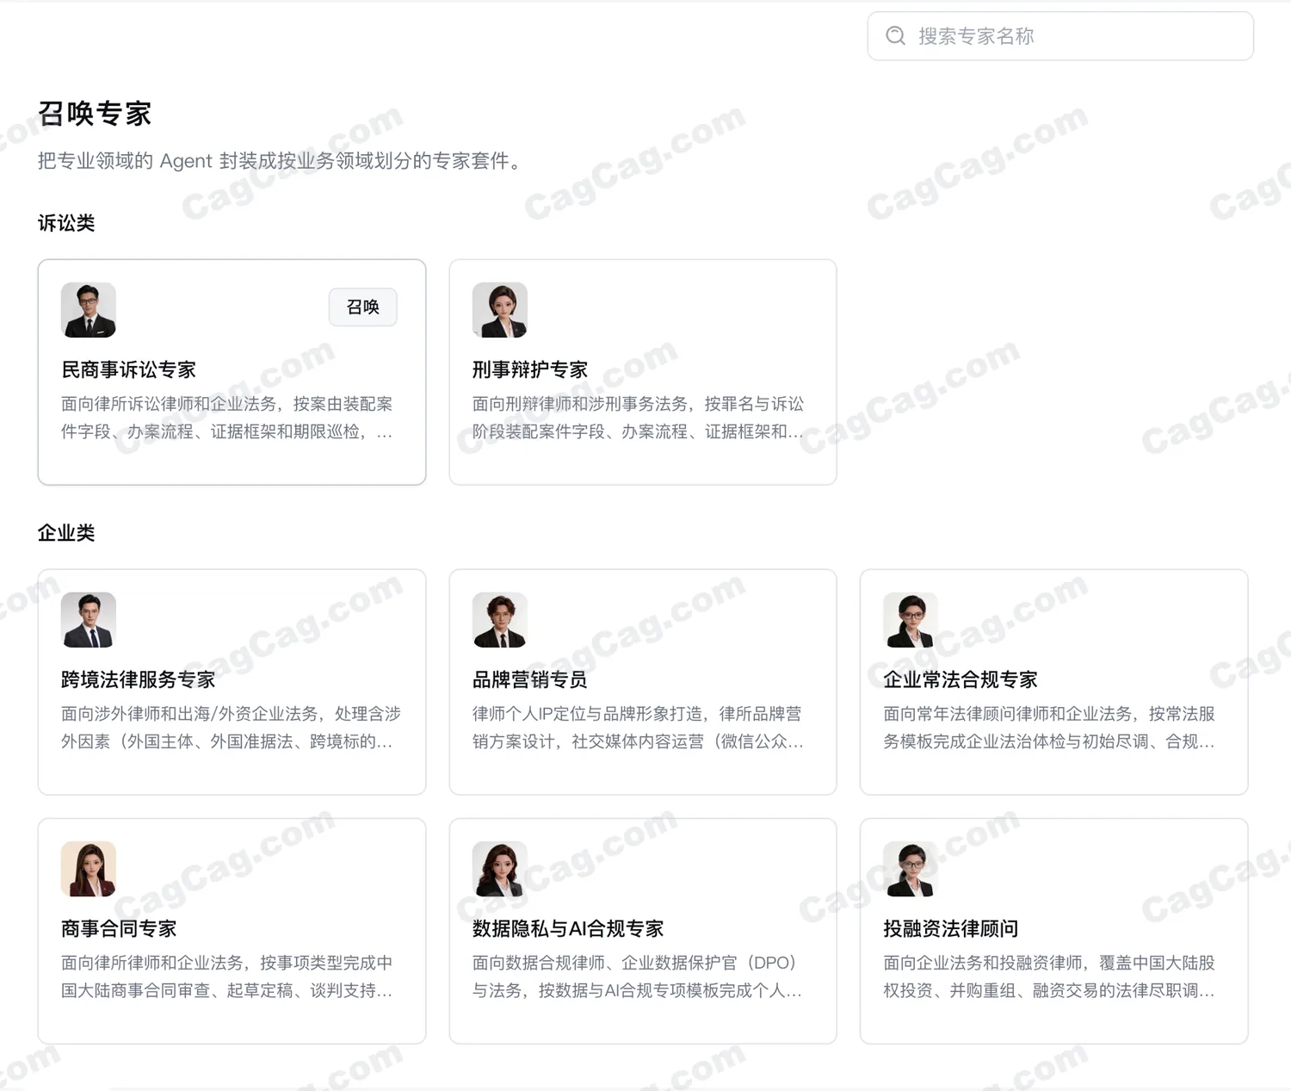This screenshot has width=1291, height=1091.
Task: Click description starting 面向律所诉讼律师和企业法务
Action: tap(227, 418)
